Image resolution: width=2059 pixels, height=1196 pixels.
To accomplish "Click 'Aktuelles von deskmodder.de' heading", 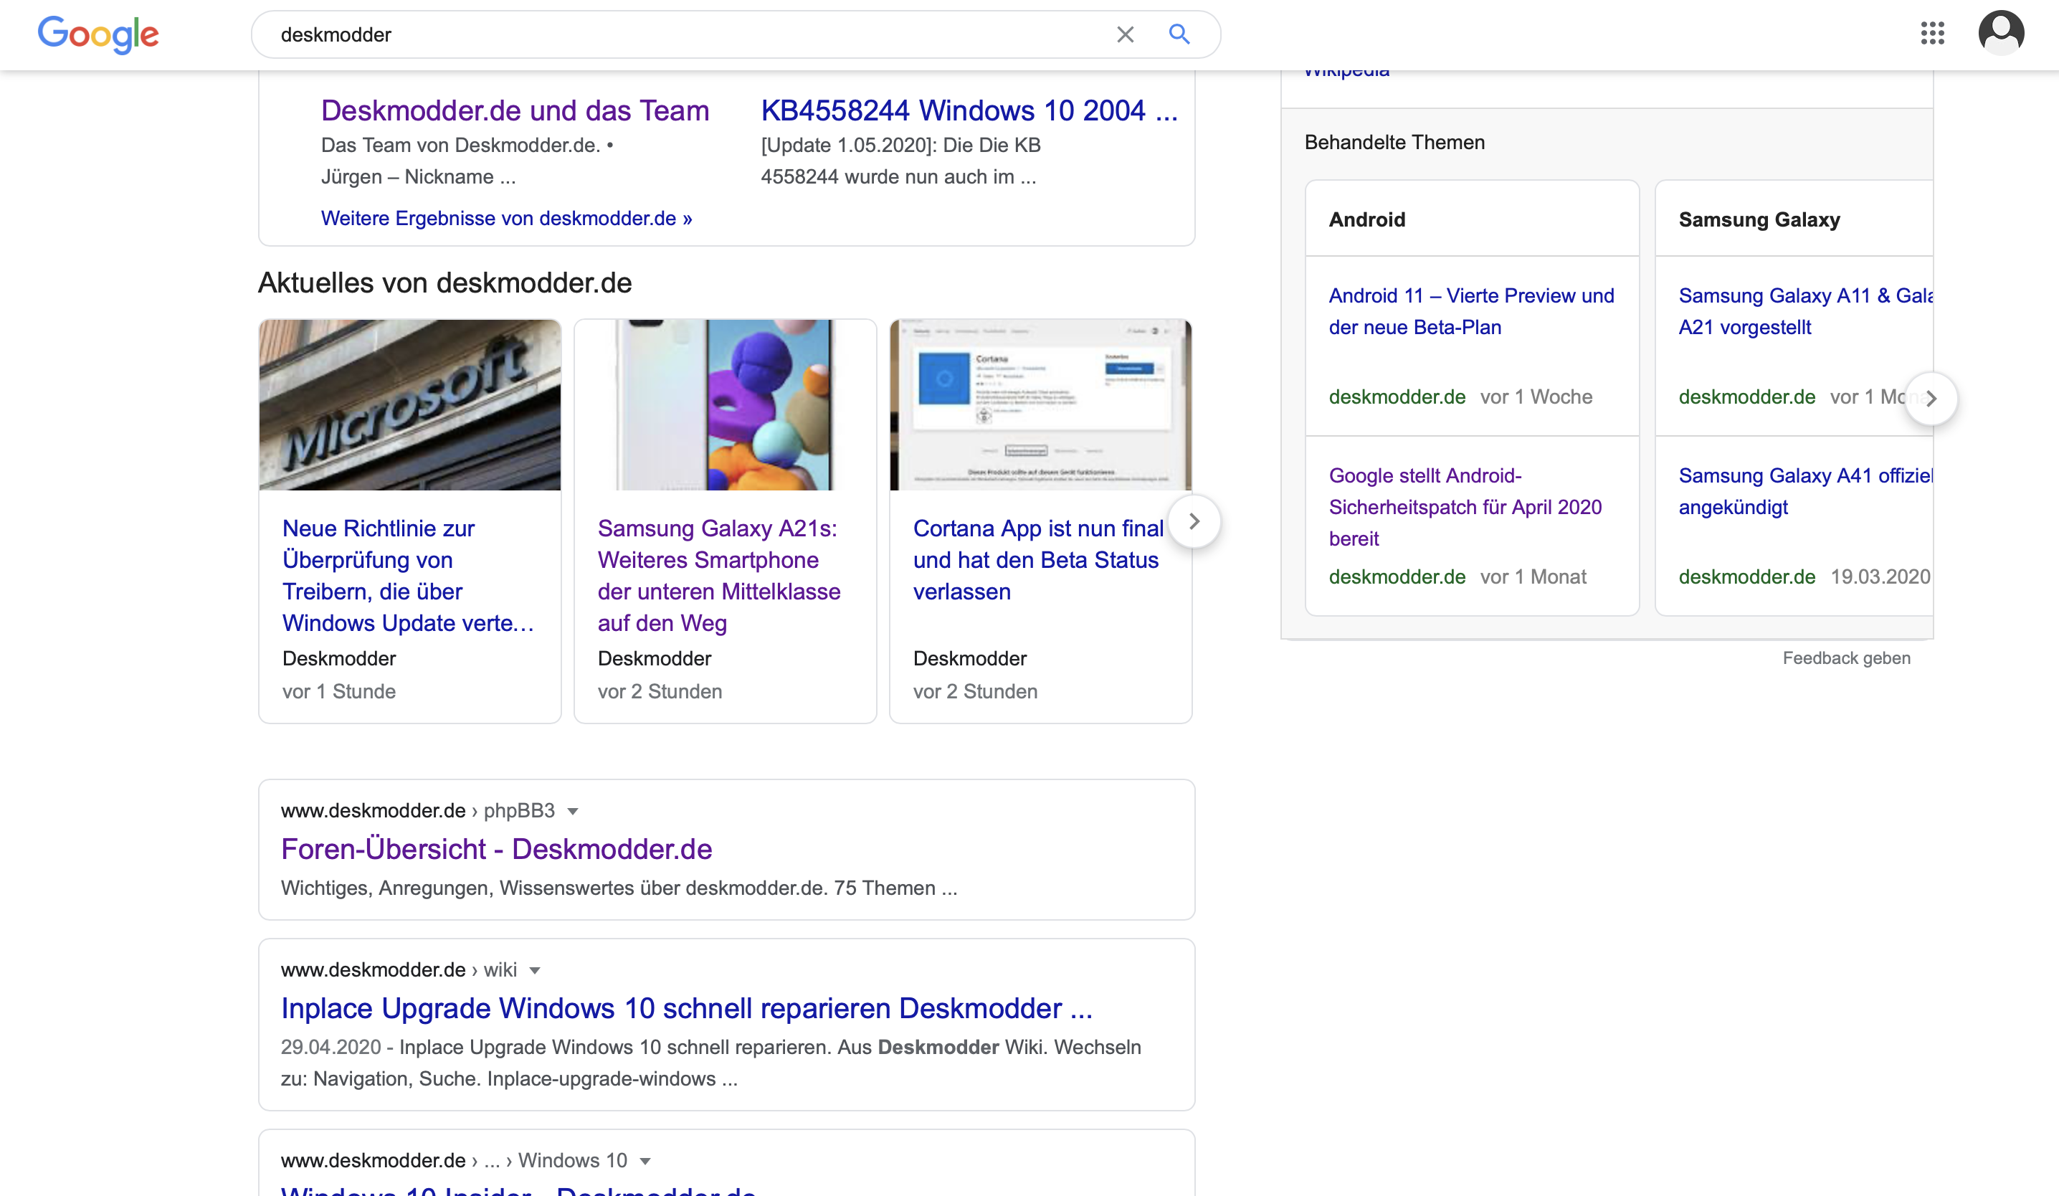I will click(445, 283).
